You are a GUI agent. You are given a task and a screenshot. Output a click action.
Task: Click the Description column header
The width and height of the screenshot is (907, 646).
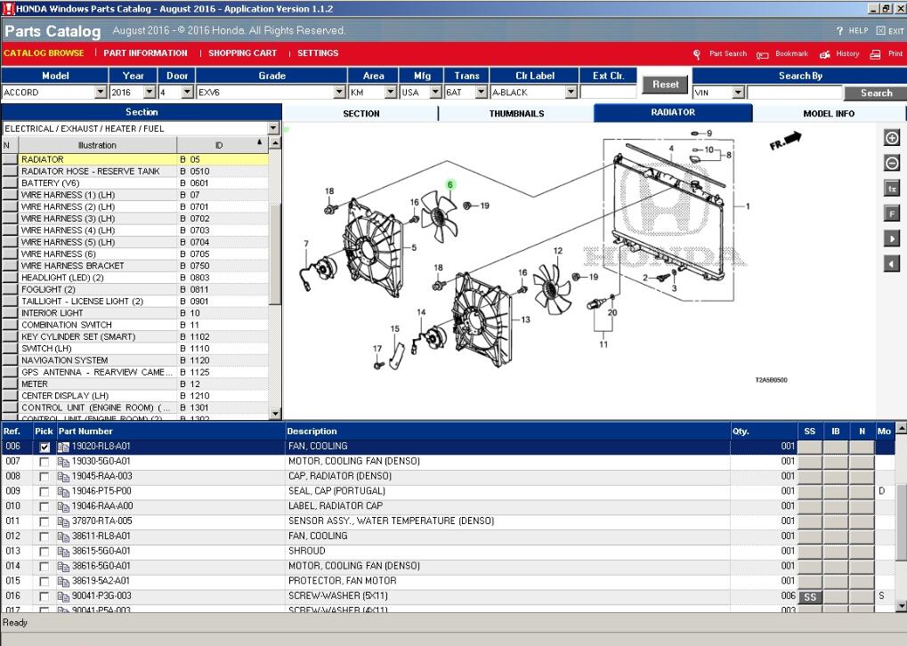(x=507, y=432)
